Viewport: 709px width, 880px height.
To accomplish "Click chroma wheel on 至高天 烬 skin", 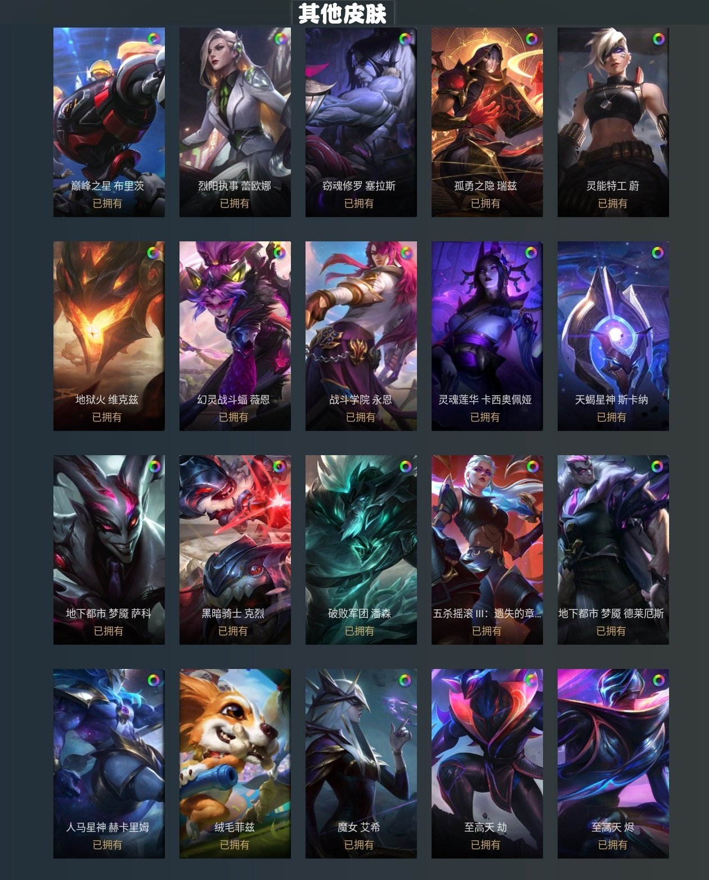I will coord(658,681).
